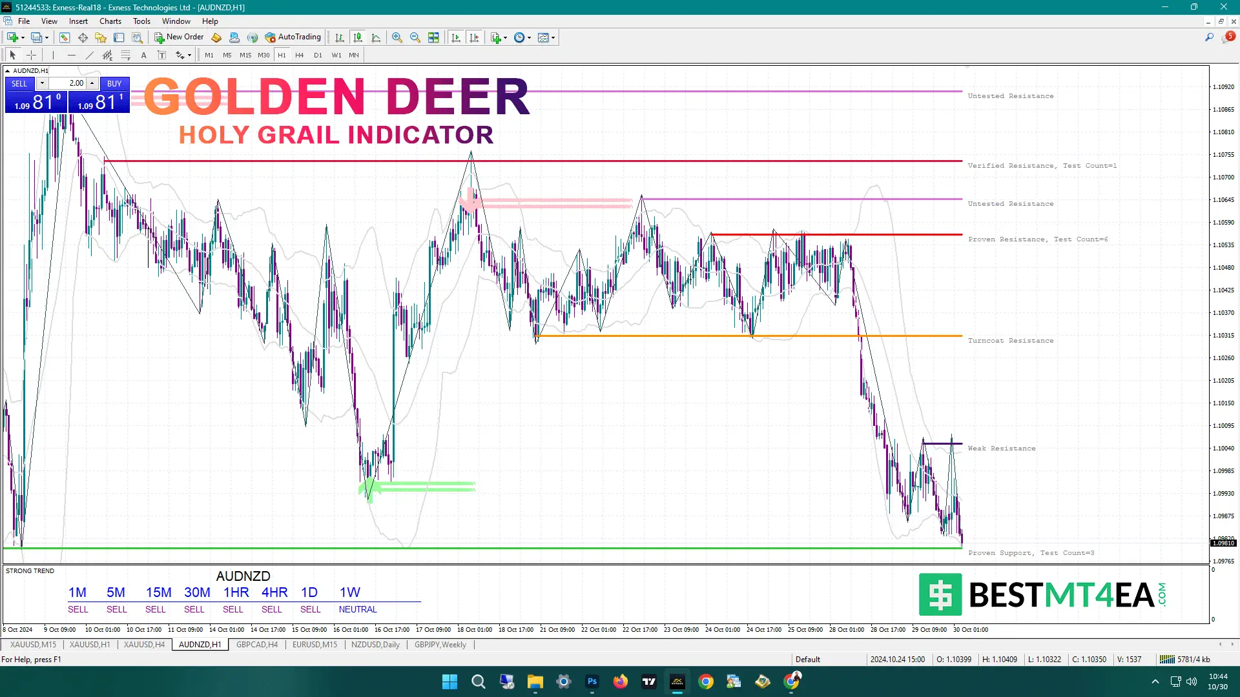
Task: Select the Draw Trendline tool
Action: (89, 55)
